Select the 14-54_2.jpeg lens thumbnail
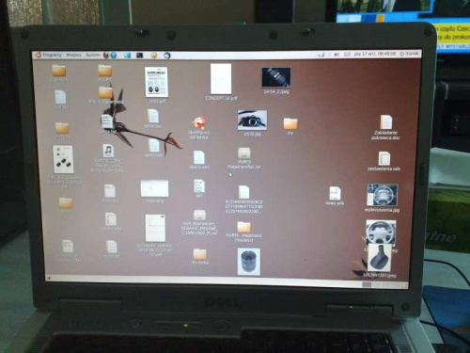 [x=276, y=80]
